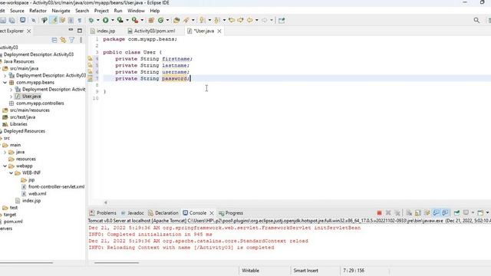Click the New Java Package icon
This screenshot has height=276, width=491.
pos(151,20)
